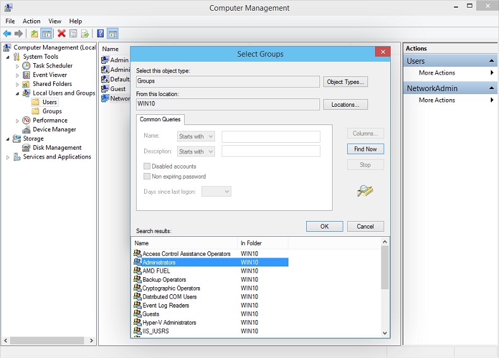Open the Name 'Starts with' dropdown
Viewport: 499px width, 358px height.
[x=196, y=136]
